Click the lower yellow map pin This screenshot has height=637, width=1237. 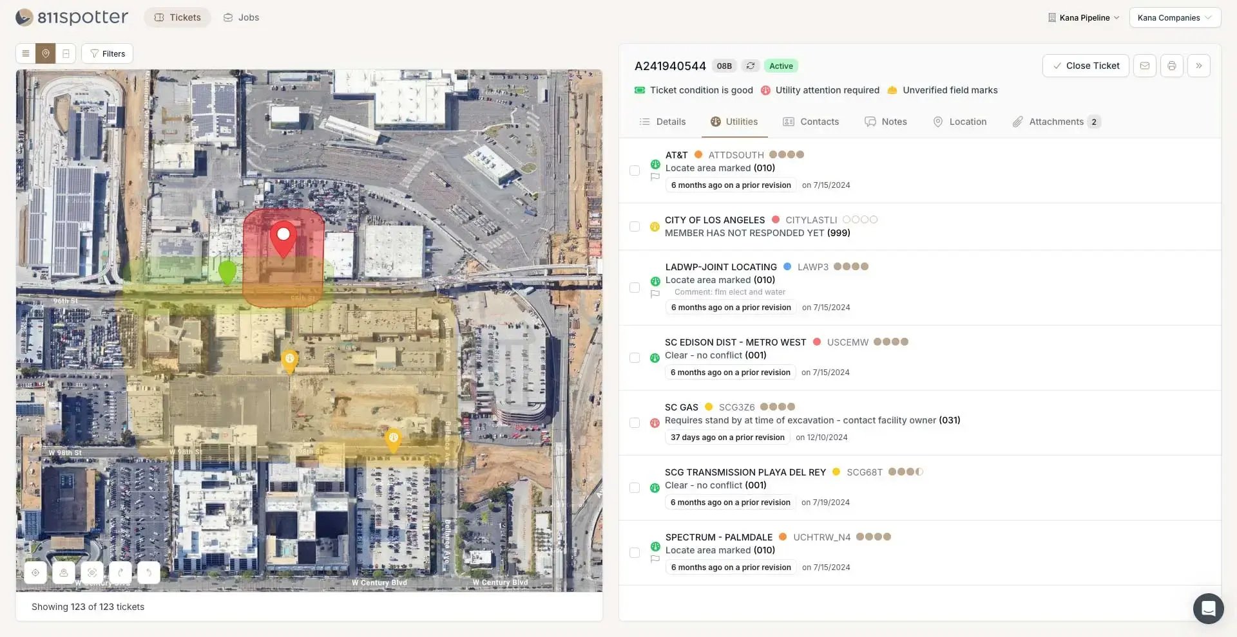coord(393,440)
